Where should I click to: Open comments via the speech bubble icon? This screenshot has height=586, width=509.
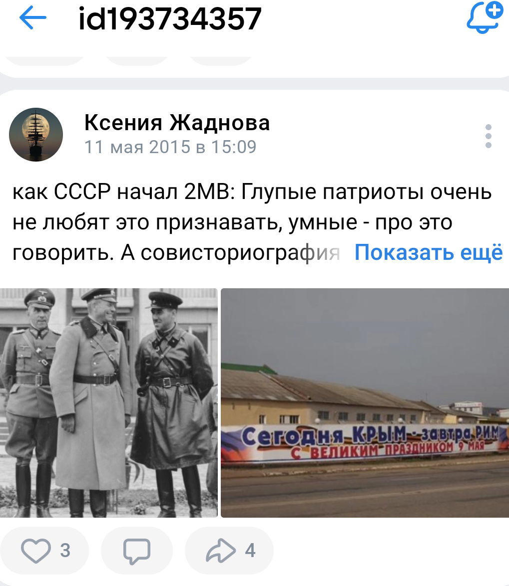click(137, 551)
